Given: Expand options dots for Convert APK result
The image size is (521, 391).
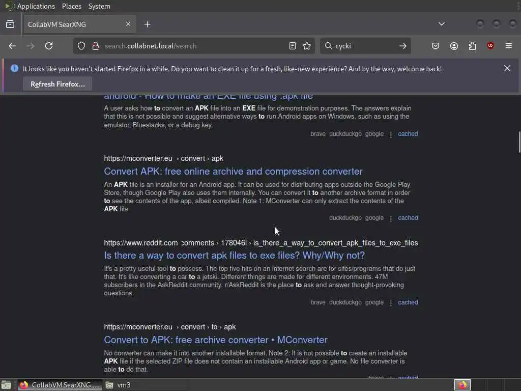Looking at the screenshot, I should point(391,218).
